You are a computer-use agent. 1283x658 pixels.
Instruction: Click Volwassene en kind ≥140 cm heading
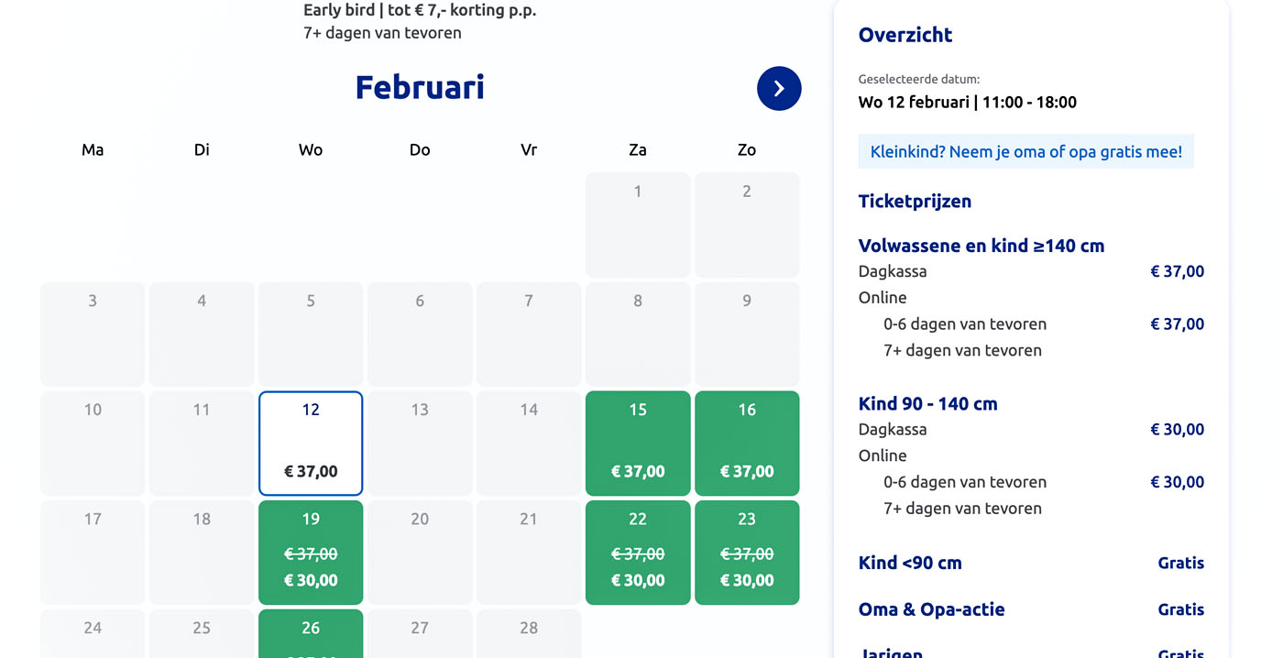(x=981, y=246)
